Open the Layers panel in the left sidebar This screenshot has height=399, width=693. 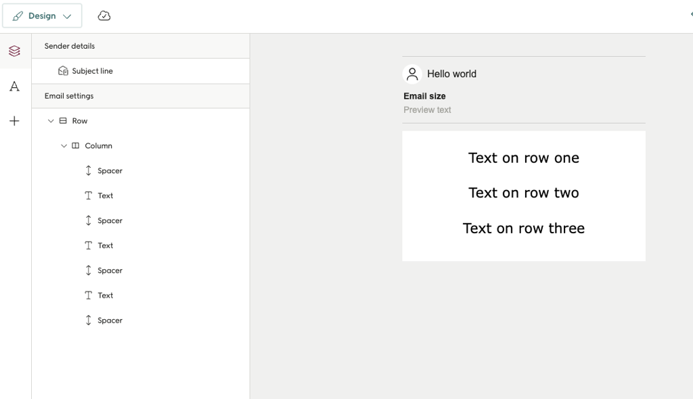point(14,51)
